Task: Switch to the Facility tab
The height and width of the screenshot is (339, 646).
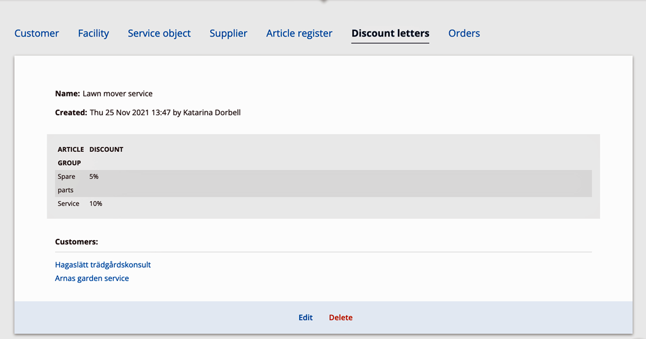Action: click(93, 33)
